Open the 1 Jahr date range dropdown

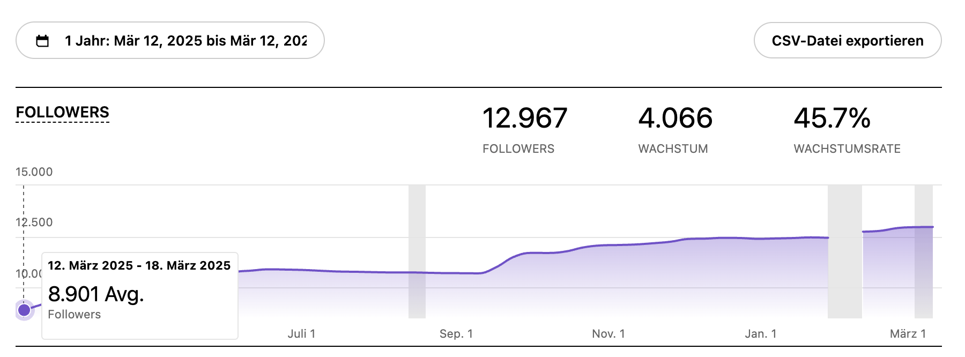tap(185, 41)
